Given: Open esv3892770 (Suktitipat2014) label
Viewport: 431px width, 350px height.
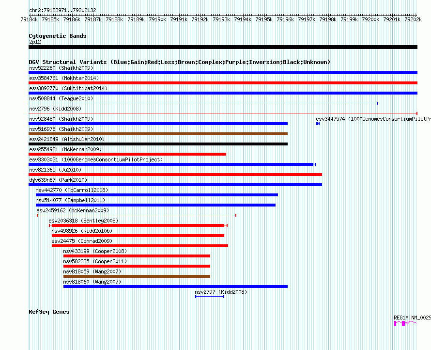Looking at the screenshot, I should 68,88.
